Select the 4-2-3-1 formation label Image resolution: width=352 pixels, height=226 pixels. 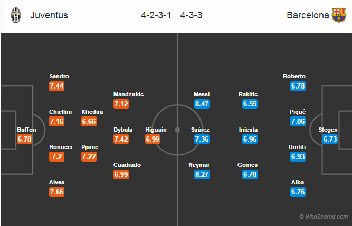[x=156, y=15]
